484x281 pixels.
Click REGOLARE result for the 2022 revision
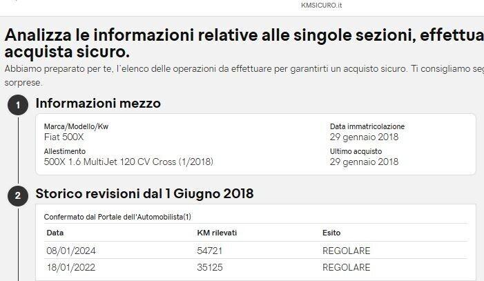point(346,268)
